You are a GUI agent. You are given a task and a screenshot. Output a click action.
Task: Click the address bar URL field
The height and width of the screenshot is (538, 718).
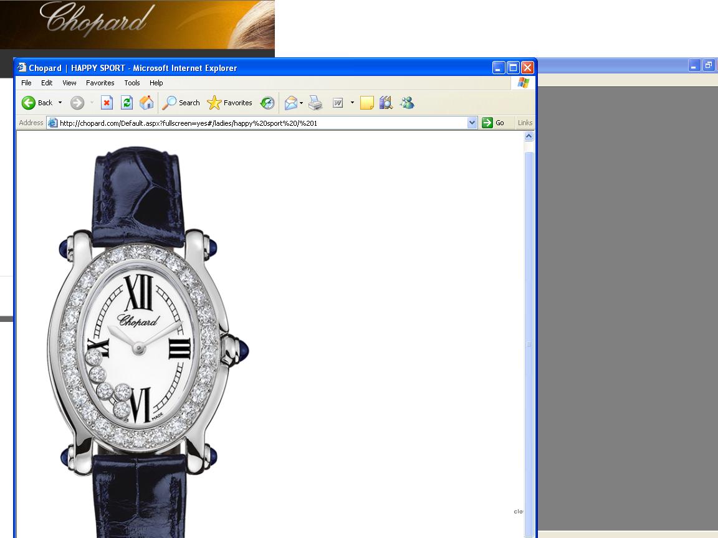point(263,123)
